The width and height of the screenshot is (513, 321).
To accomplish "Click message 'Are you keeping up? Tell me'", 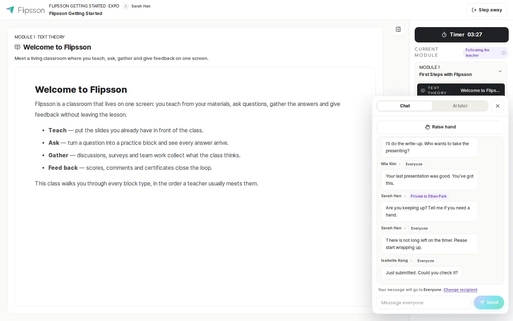I will (429, 212).
